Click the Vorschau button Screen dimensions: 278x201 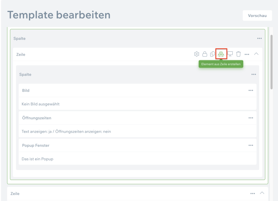point(257,16)
